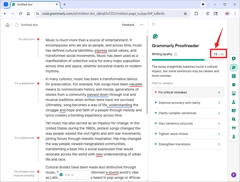
Task: Click the underlined word express
Action: coord(101,51)
